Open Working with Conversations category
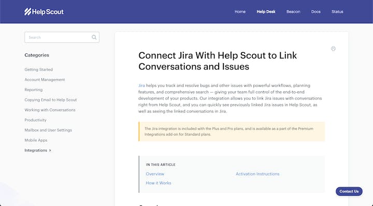 tap(50, 110)
